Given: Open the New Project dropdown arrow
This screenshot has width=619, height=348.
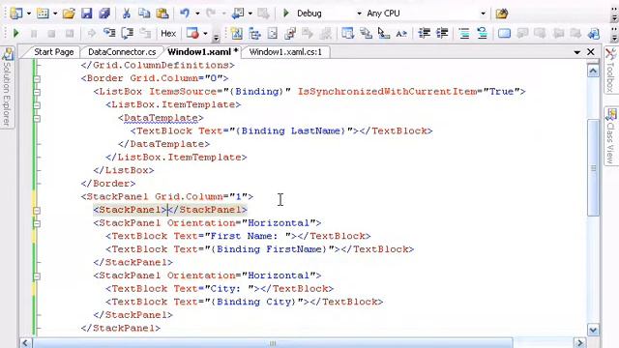Looking at the screenshot, I should pyautogui.click(x=29, y=14).
